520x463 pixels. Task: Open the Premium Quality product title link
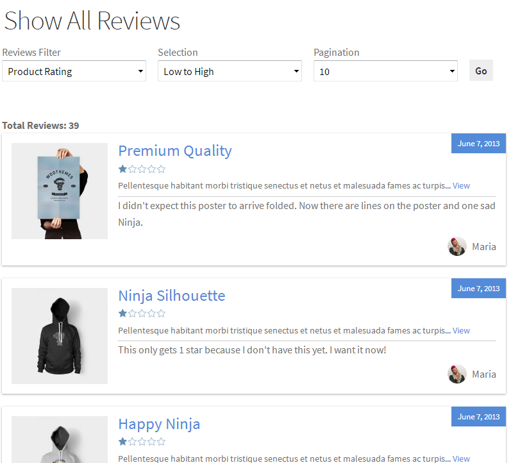pyautogui.click(x=175, y=151)
